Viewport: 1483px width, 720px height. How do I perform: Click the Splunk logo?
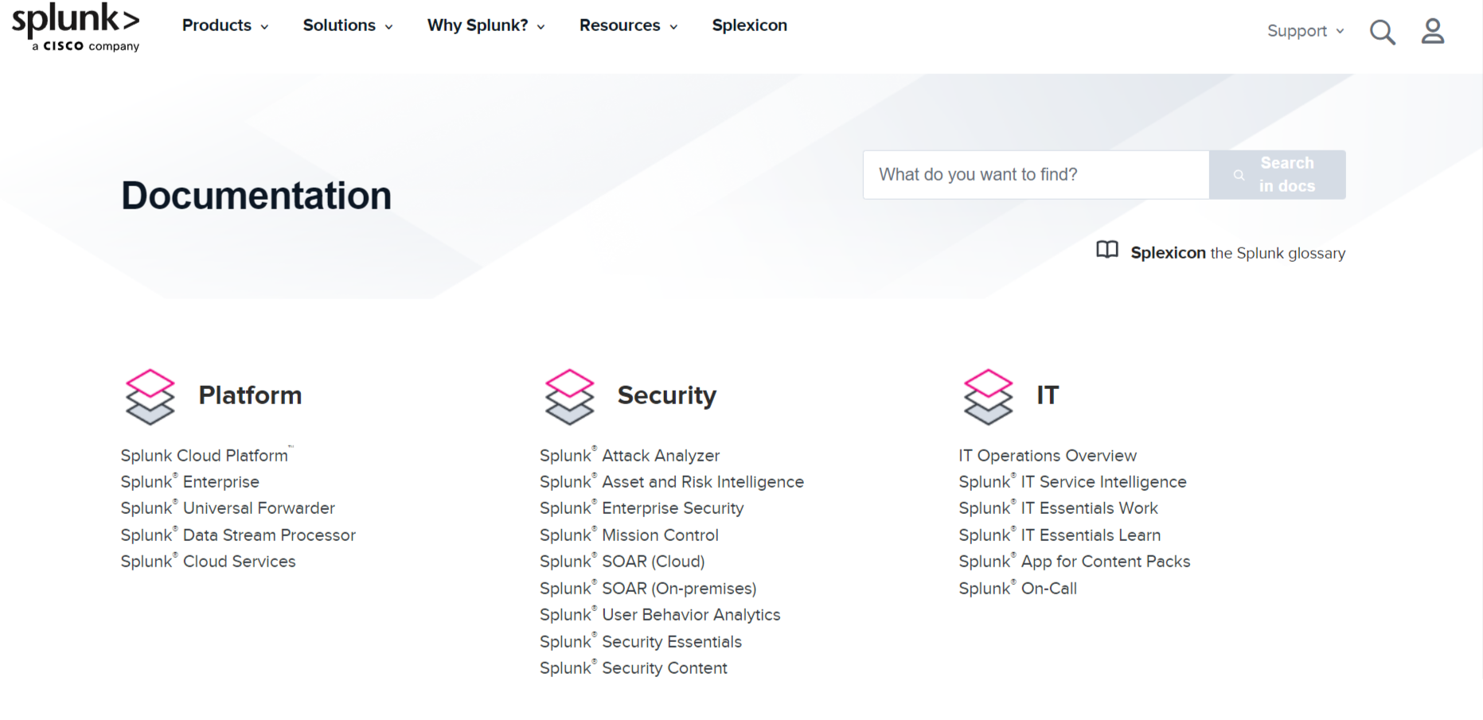76,28
